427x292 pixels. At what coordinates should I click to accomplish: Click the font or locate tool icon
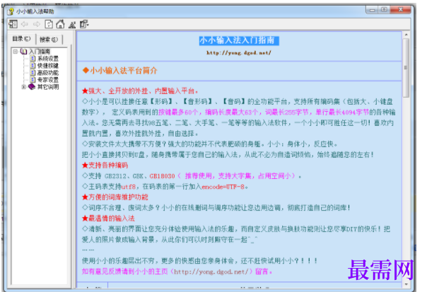coord(72,25)
